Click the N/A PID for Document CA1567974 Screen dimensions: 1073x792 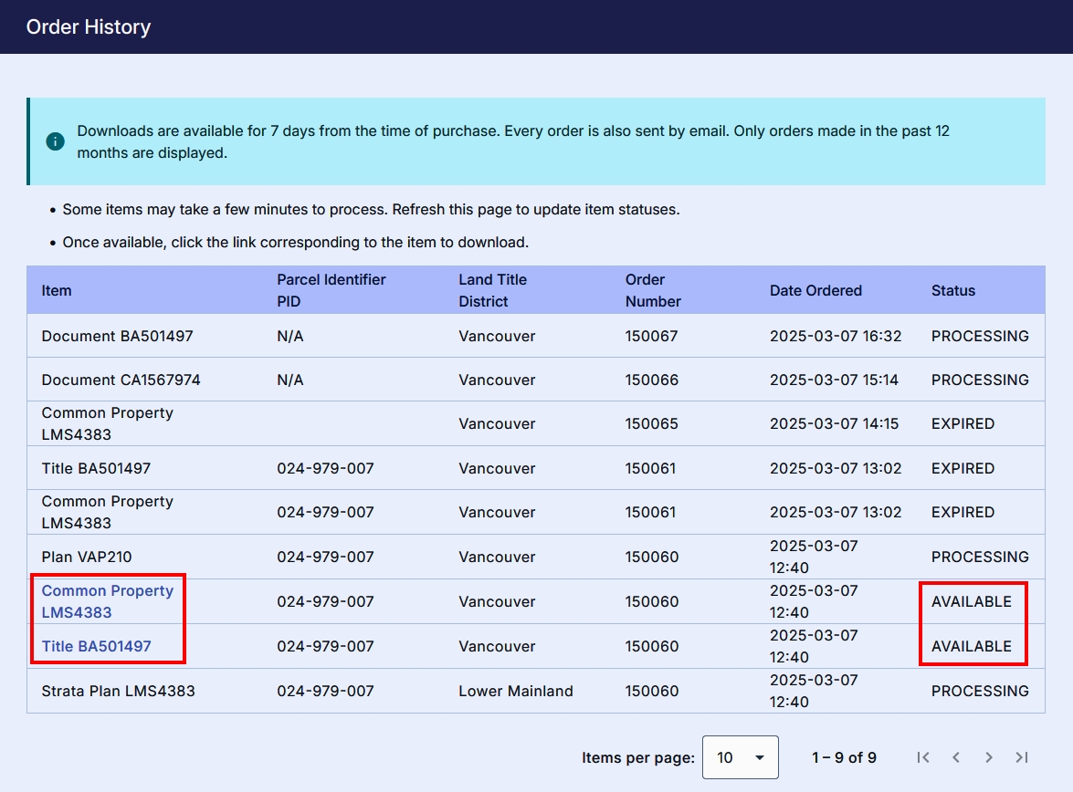click(290, 380)
